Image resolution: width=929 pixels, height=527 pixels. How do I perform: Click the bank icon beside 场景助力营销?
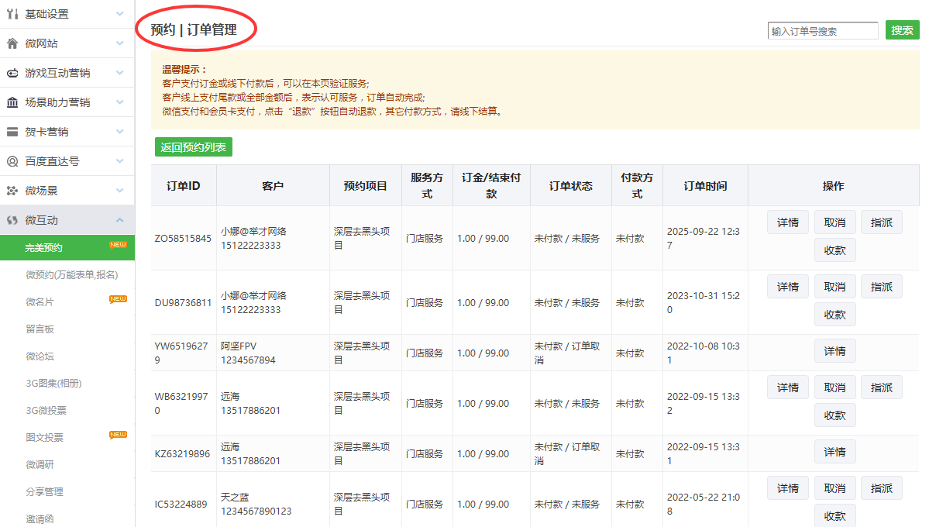pos(12,102)
